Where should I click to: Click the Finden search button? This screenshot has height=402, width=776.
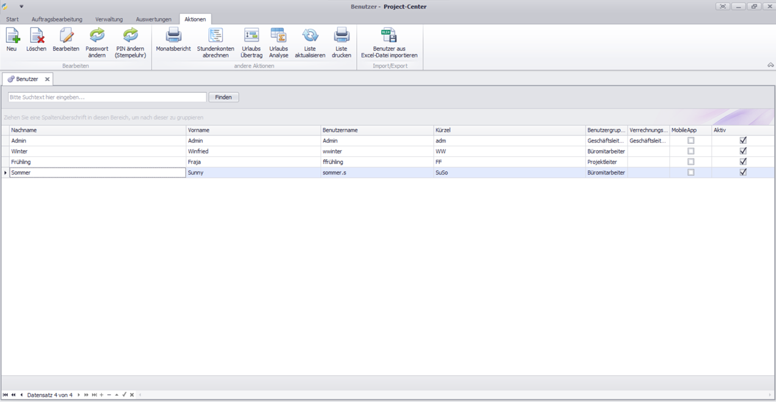point(224,98)
